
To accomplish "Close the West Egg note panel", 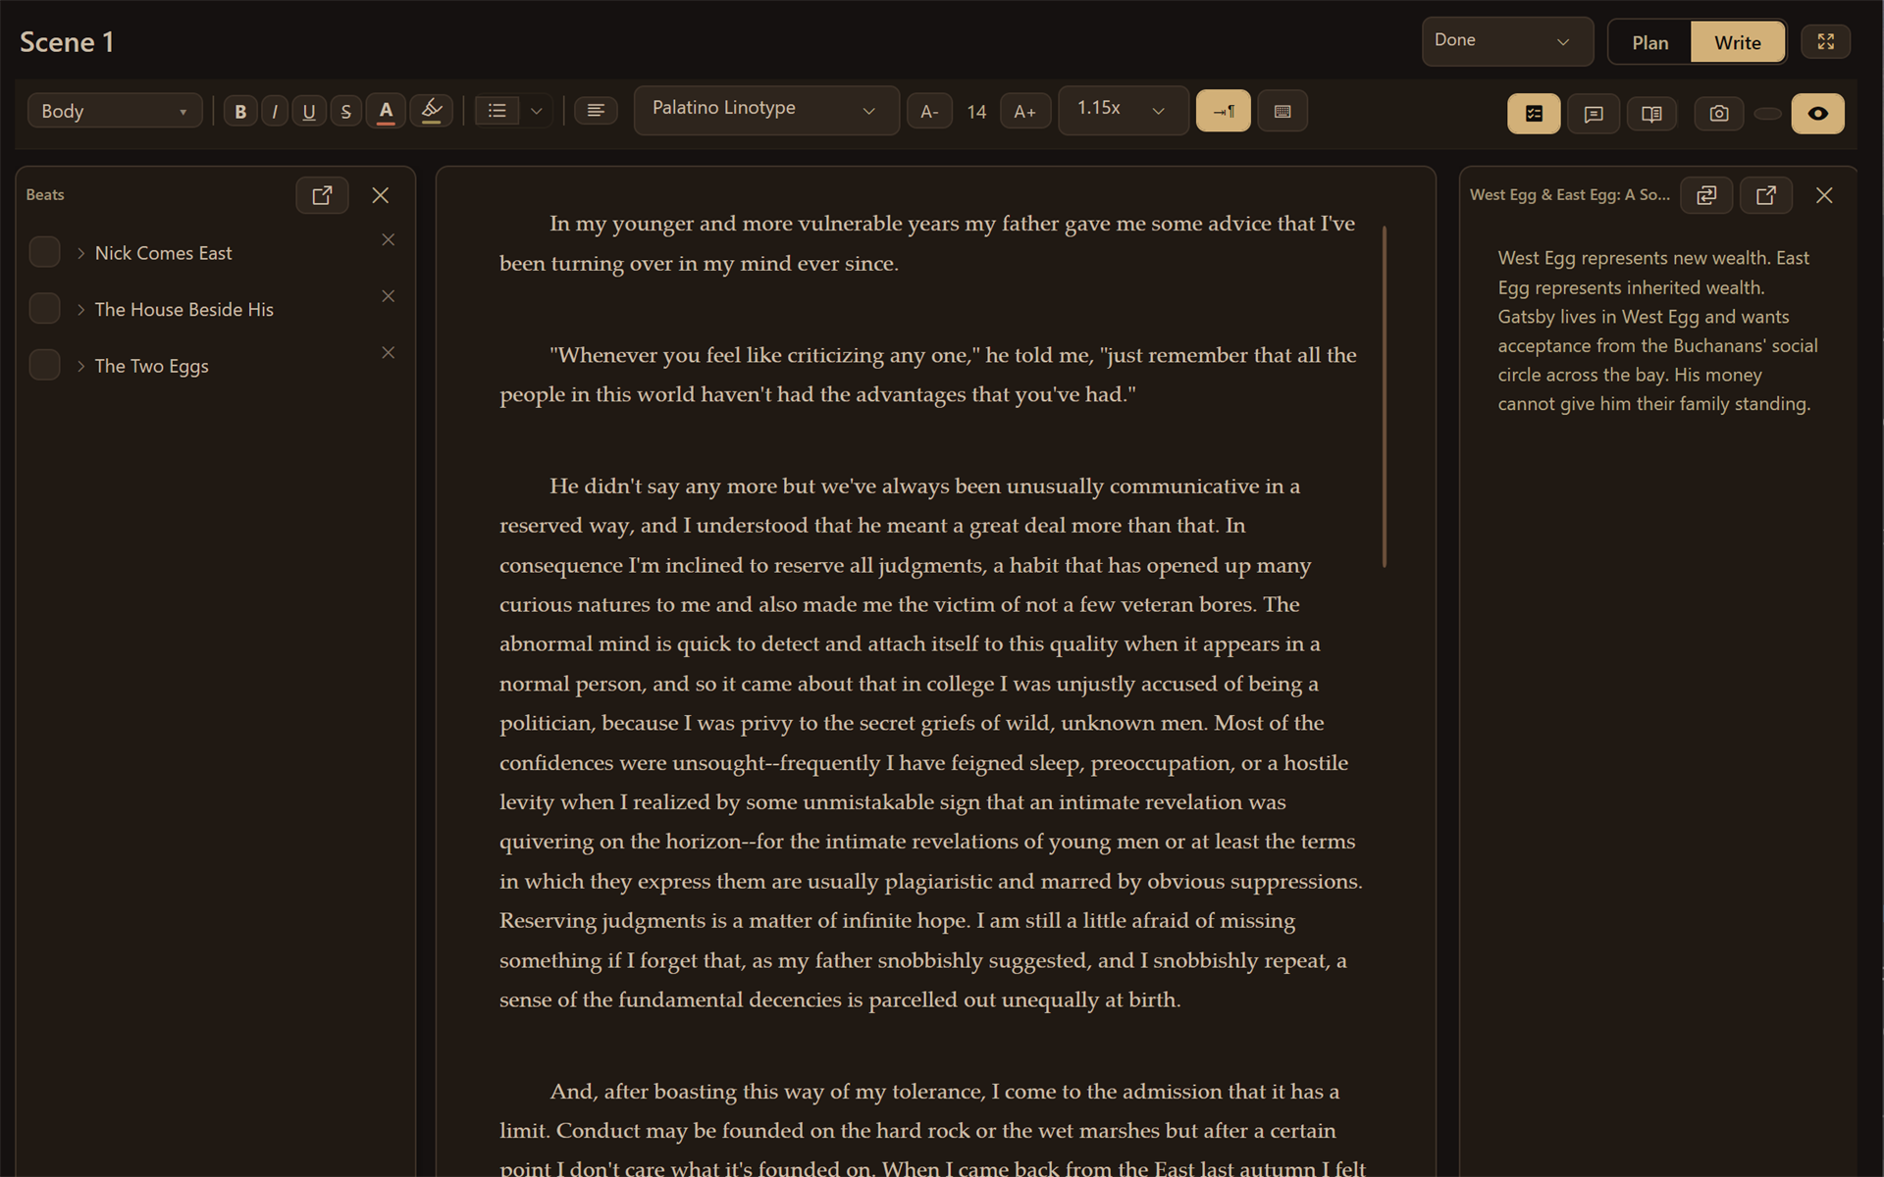I will pos(1824,195).
